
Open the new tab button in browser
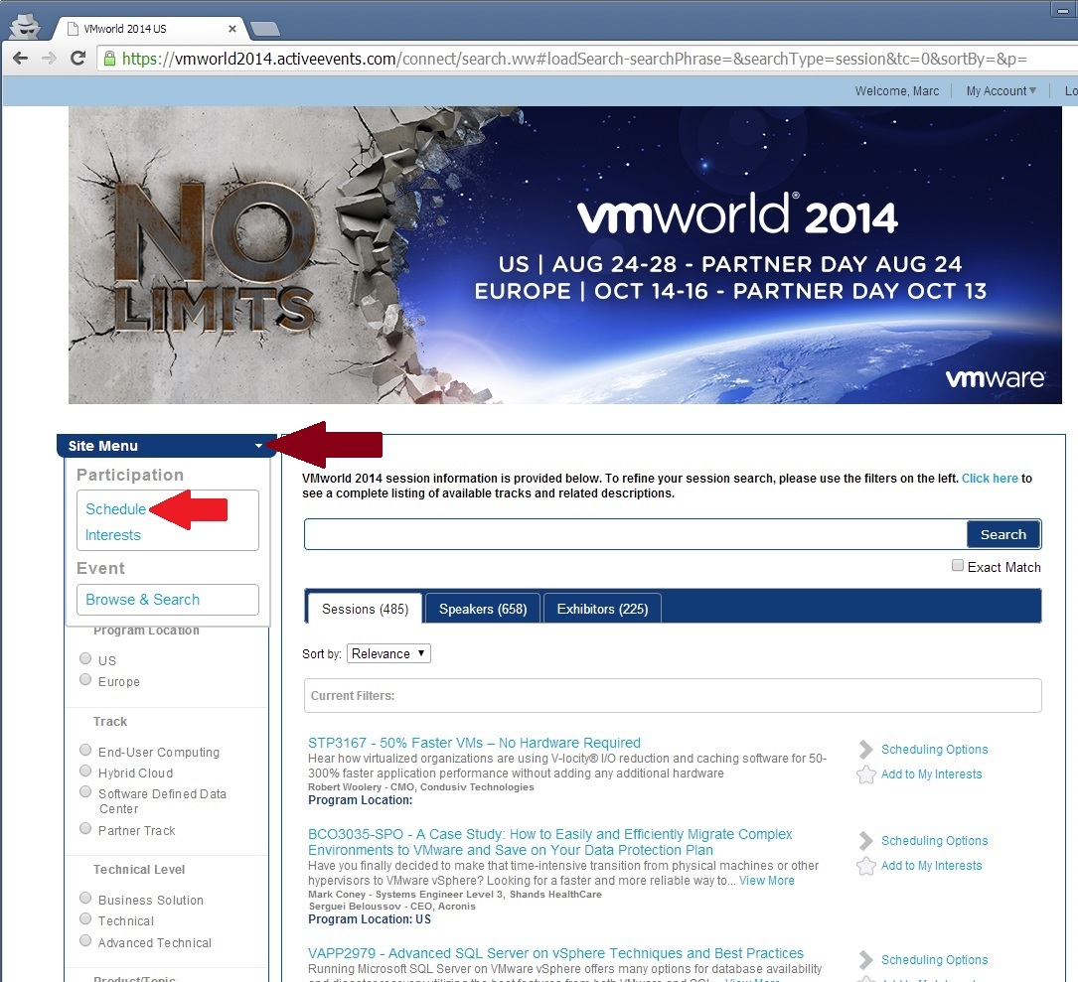point(264,28)
